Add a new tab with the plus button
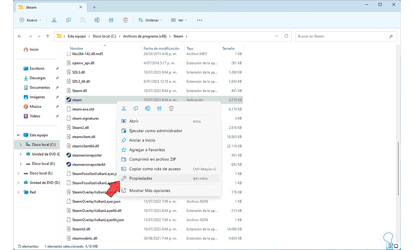The width and height of the screenshot is (414, 250). click(94, 7)
